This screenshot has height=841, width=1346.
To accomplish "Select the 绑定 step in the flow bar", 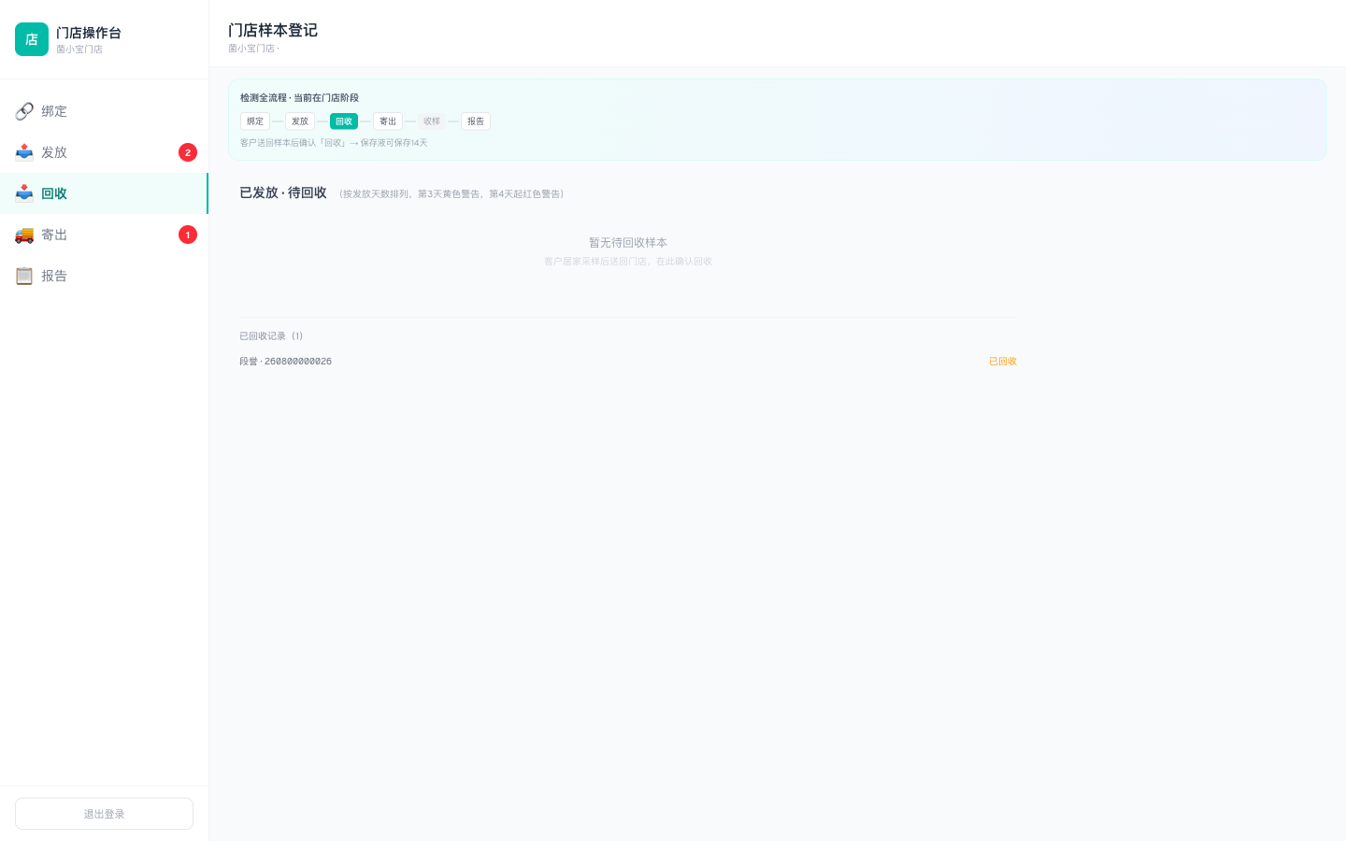I will (x=255, y=121).
